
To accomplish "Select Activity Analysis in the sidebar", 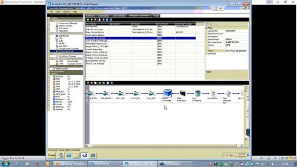I will tap(65, 26).
